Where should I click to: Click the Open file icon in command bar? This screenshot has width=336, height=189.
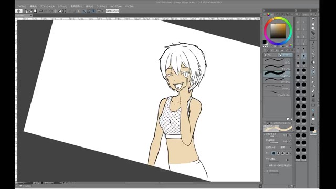coord(31,11)
